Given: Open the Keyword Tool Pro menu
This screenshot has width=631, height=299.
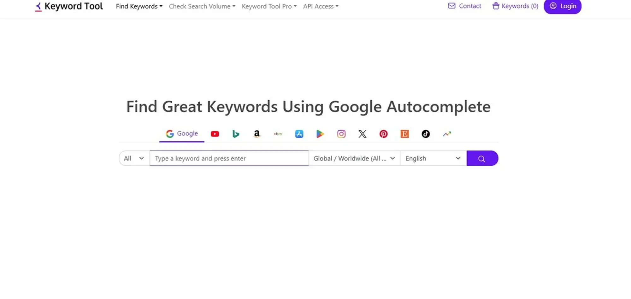Looking at the screenshot, I should click(x=269, y=6).
